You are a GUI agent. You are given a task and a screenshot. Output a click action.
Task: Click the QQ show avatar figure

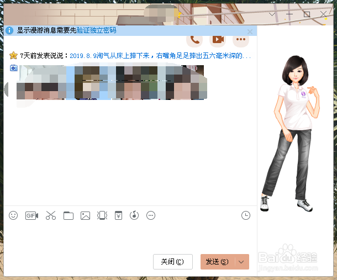[x=291, y=133]
